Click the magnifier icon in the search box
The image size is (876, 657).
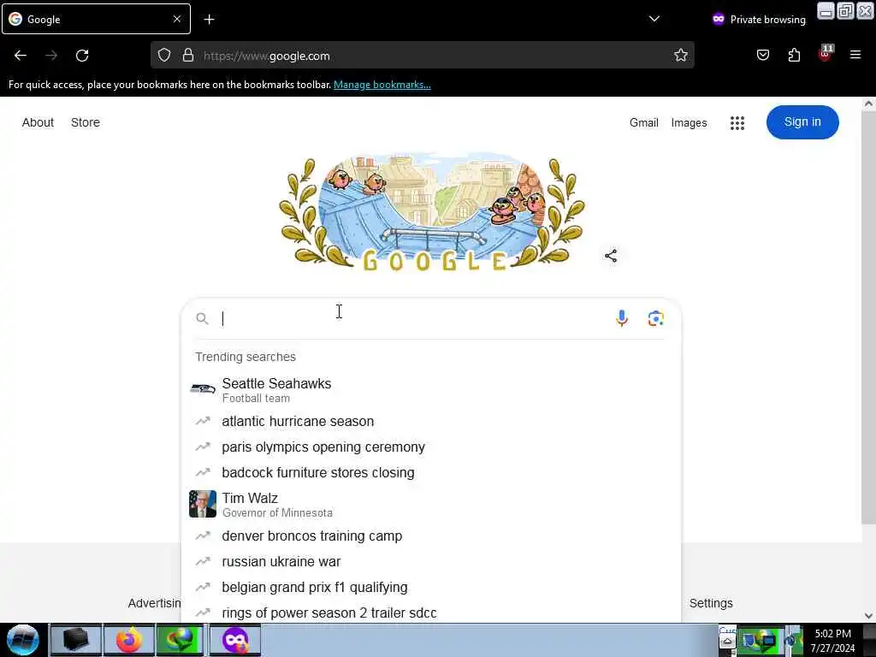pyautogui.click(x=202, y=318)
